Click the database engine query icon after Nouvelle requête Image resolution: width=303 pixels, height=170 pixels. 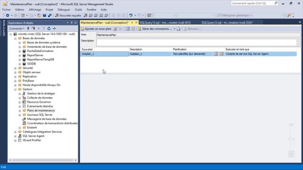click(85, 15)
